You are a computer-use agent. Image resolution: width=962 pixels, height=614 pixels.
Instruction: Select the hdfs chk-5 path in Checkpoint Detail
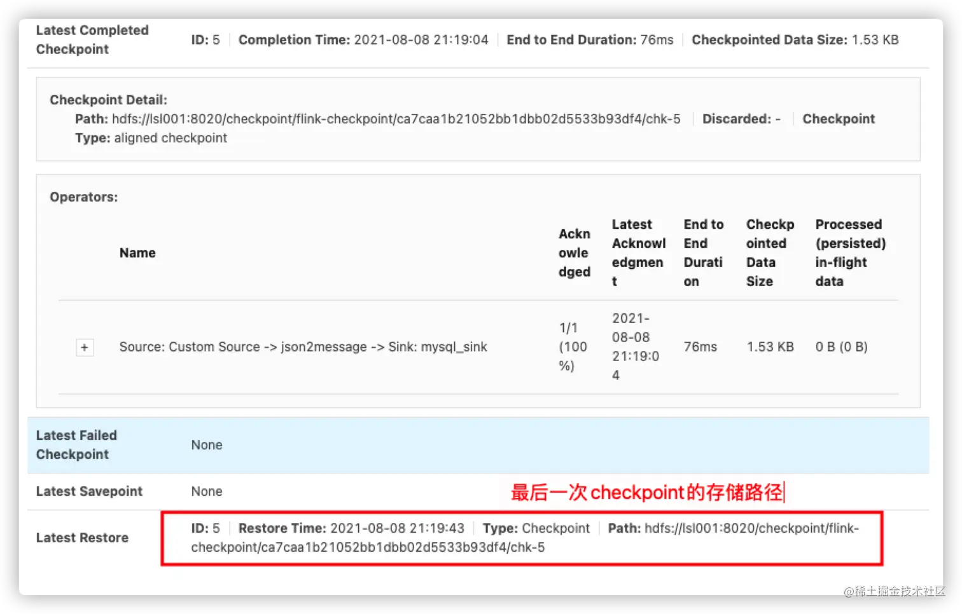pyautogui.click(x=396, y=119)
